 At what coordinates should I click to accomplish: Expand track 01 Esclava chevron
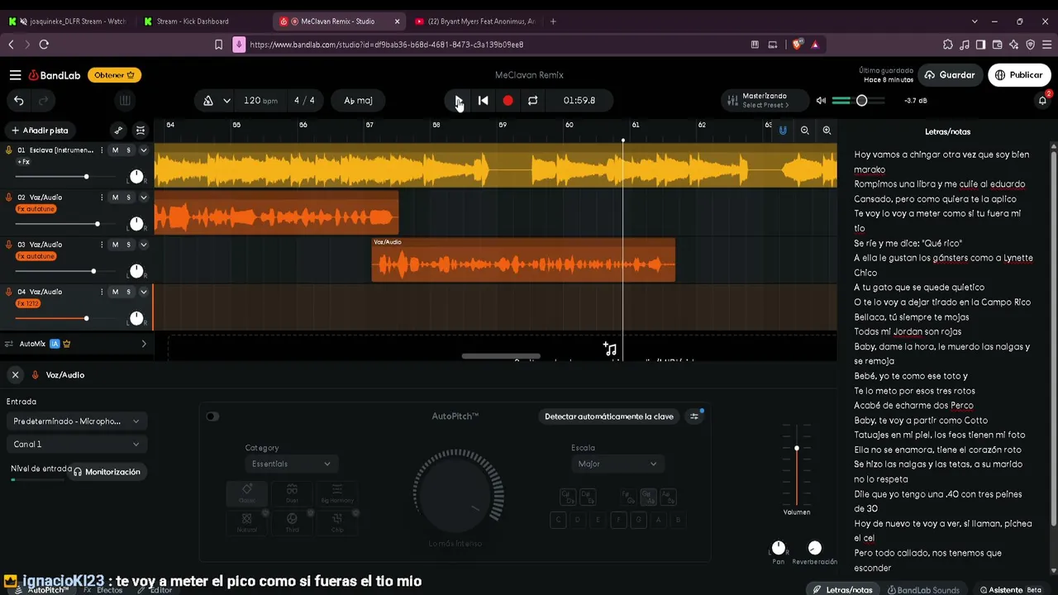[x=144, y=150]
